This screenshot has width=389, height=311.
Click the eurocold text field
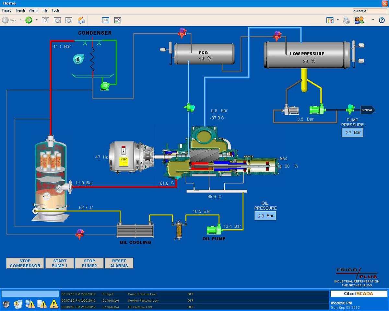click(x=370, y=11)
